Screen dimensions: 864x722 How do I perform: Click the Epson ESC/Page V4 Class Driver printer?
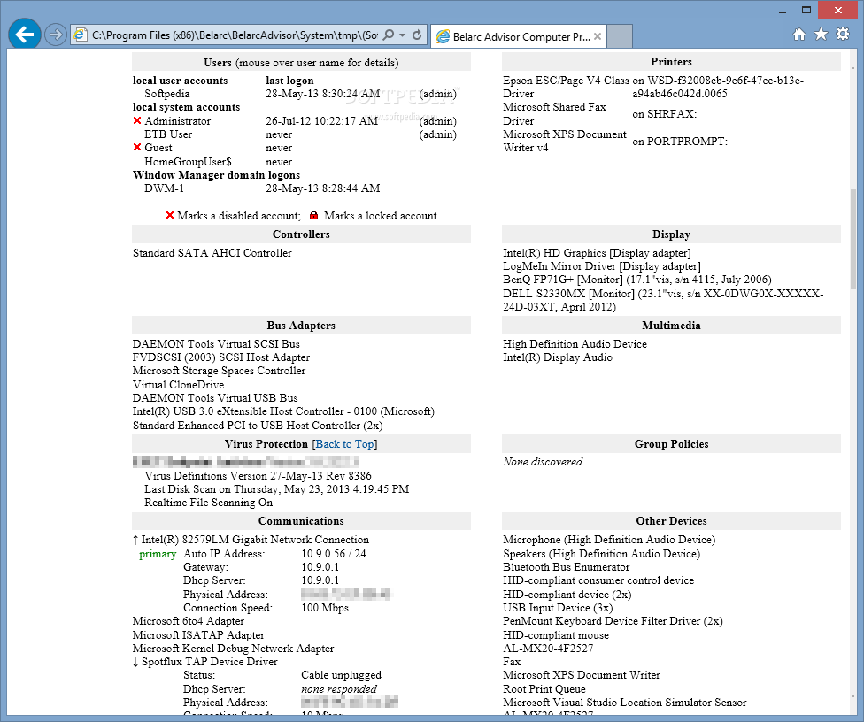[566, 87]
